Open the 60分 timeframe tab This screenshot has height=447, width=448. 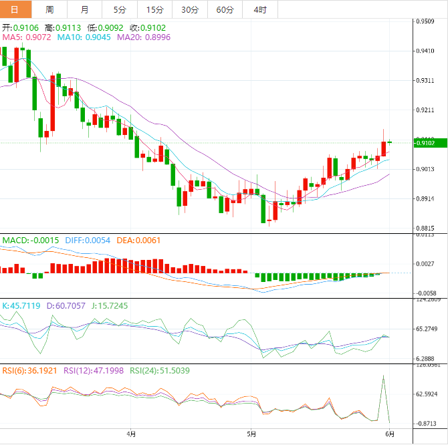click(x=225, y=9)
